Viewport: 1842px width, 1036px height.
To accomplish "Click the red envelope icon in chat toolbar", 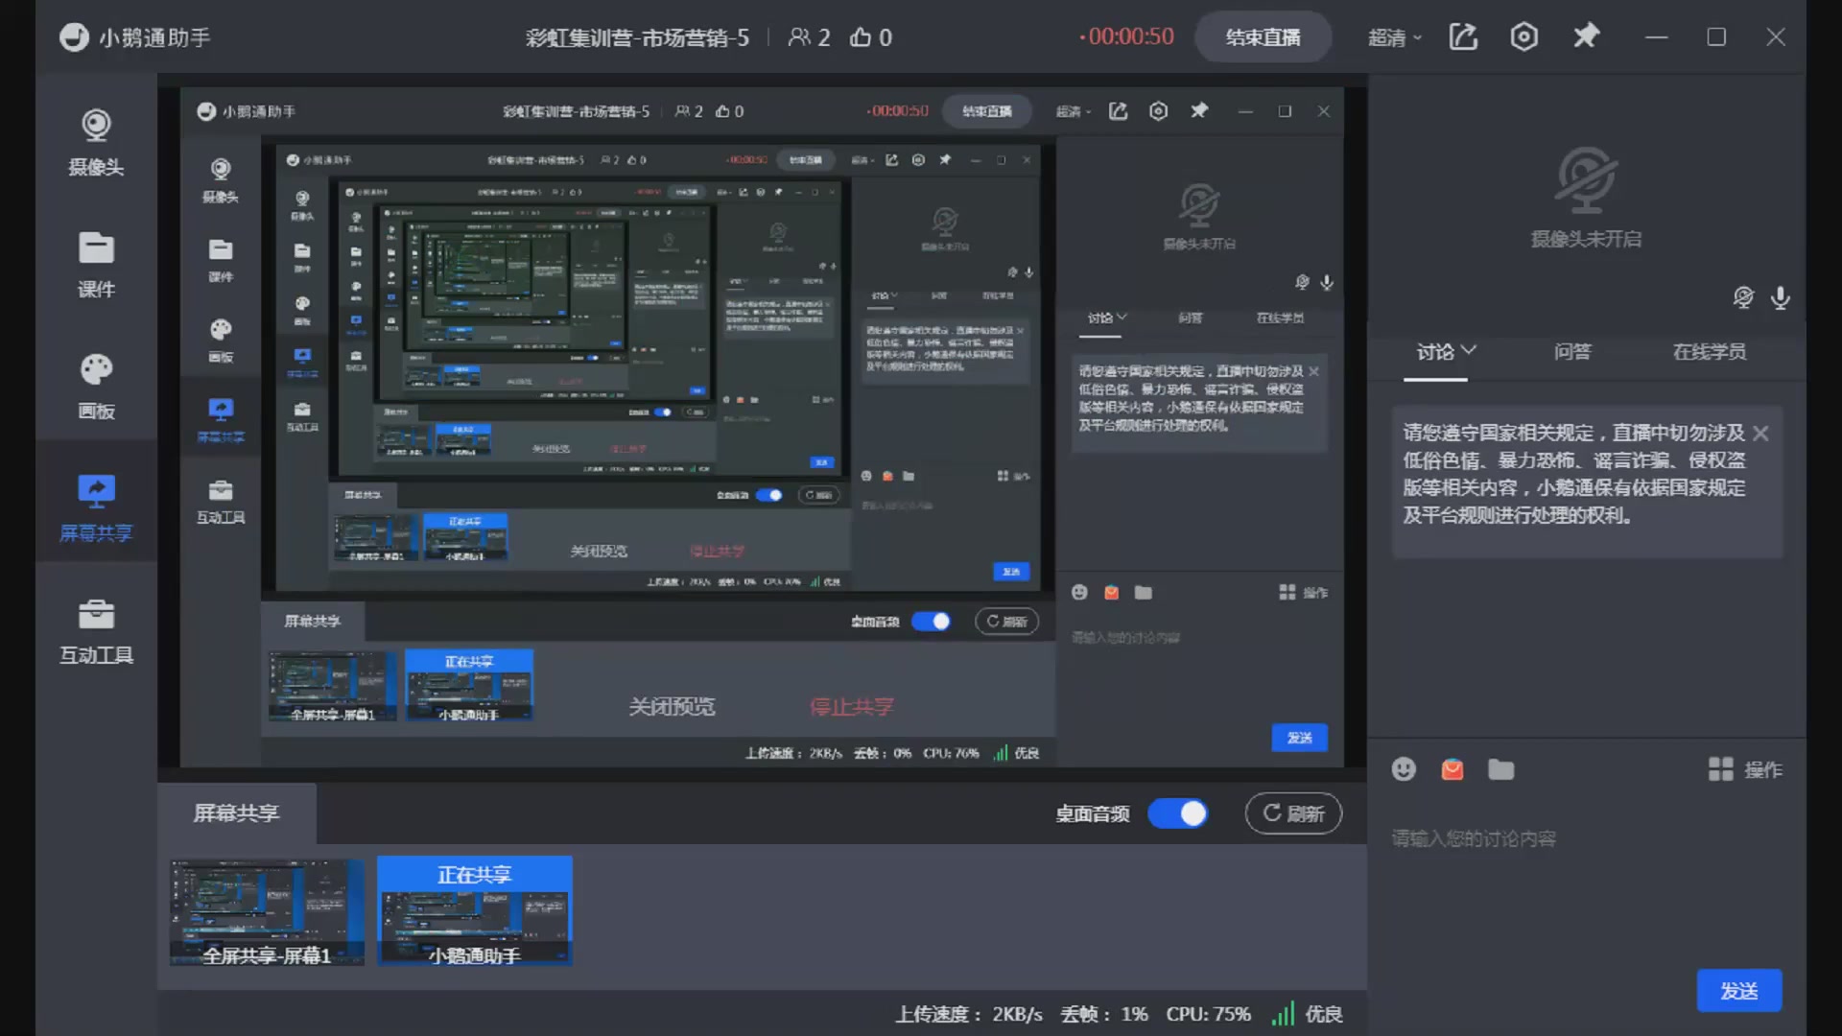I will click(1452, 769).
